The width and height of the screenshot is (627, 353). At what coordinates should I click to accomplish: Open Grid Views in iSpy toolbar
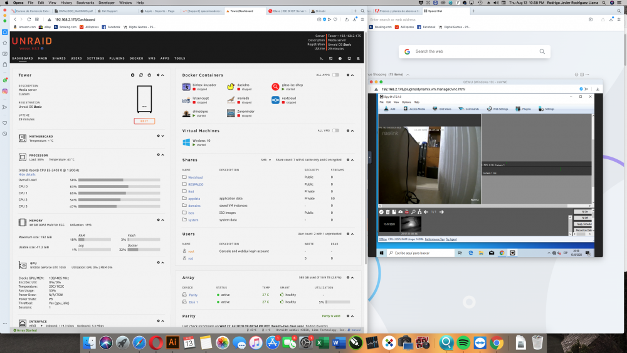(442, 108)
